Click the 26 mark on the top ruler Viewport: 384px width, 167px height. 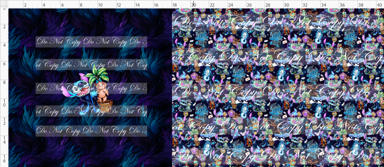(x=249, y=5)
